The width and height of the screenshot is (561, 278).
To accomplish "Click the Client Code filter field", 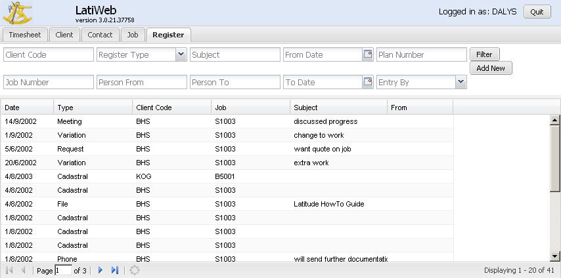I will [x=49, y=55].
